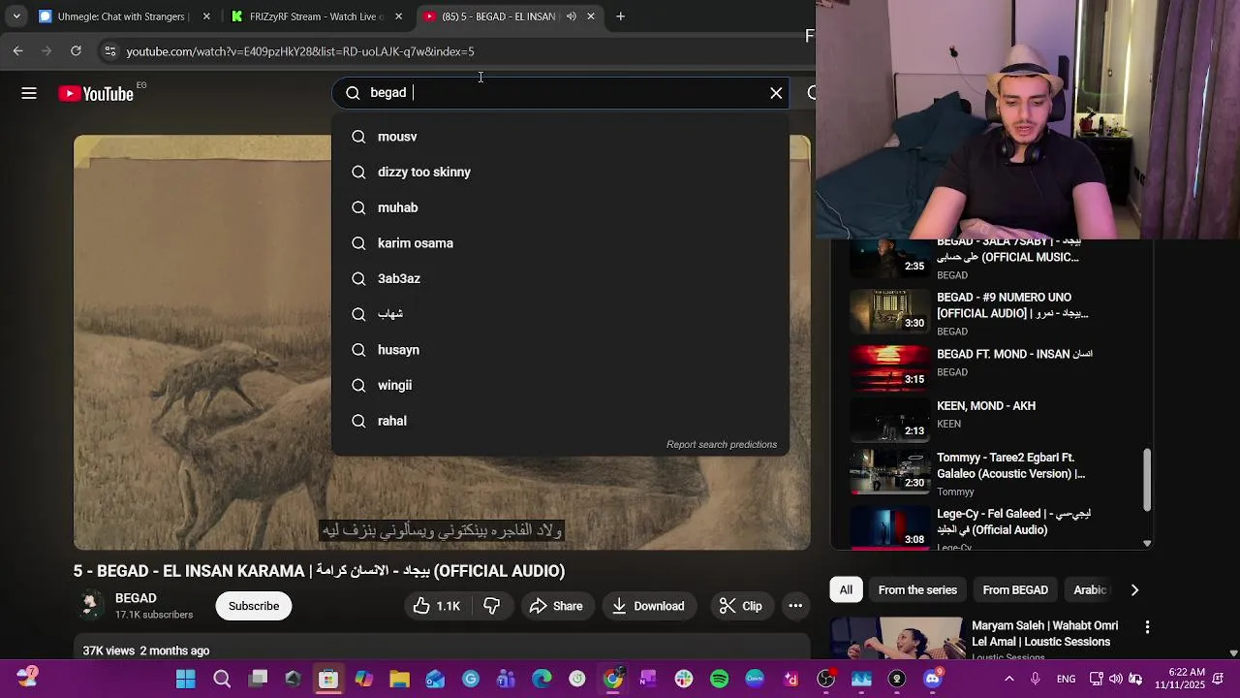Click the YouTube URL address bar

pos(300,51)
